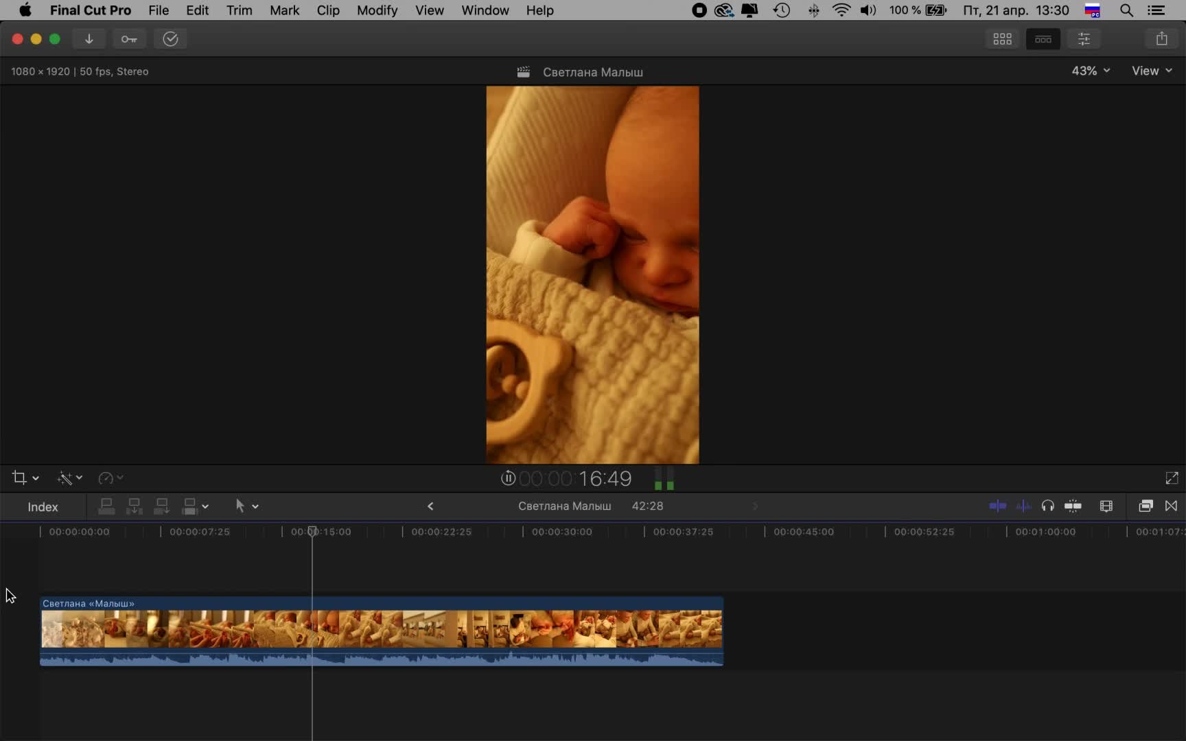Open the Effects browser icon
This screenshot has width=1186, height=741.
[x=1146, y=506]
